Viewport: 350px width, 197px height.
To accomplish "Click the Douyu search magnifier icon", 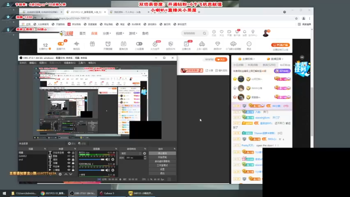I will pos(204,33).
